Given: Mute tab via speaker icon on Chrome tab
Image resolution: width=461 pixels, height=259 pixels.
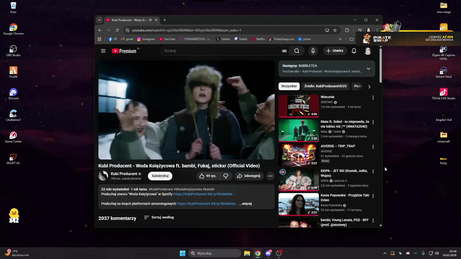Looking at the screenshot, I should (x=150, y=20).
